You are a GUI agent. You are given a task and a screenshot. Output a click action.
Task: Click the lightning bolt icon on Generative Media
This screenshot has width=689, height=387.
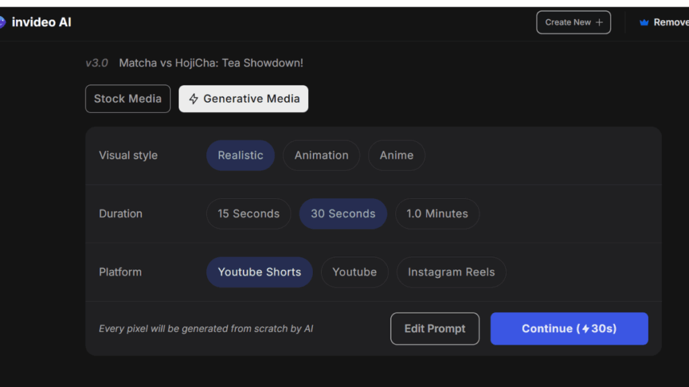tap(194, 99)
